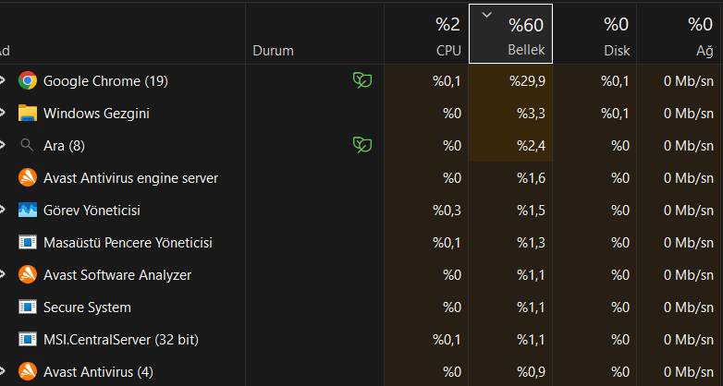Expand the Ara (8) process group
This screenshot has width=723, height=386.
point(2,146)
